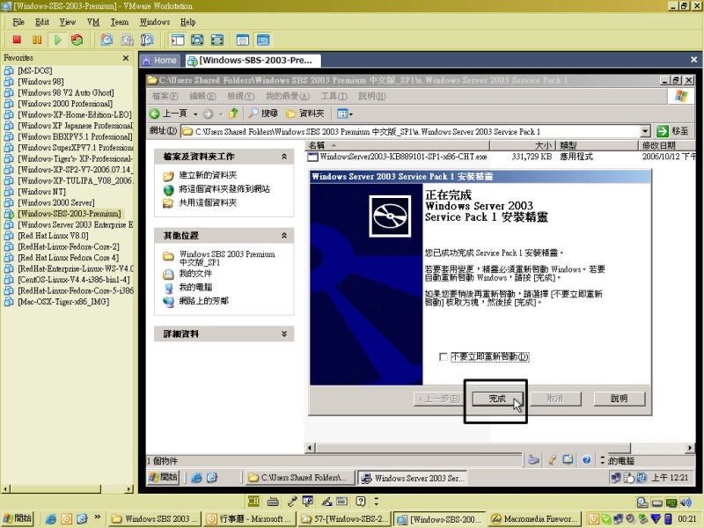Open the VMware Help menu
704x528 pixels.
(187, 22)
